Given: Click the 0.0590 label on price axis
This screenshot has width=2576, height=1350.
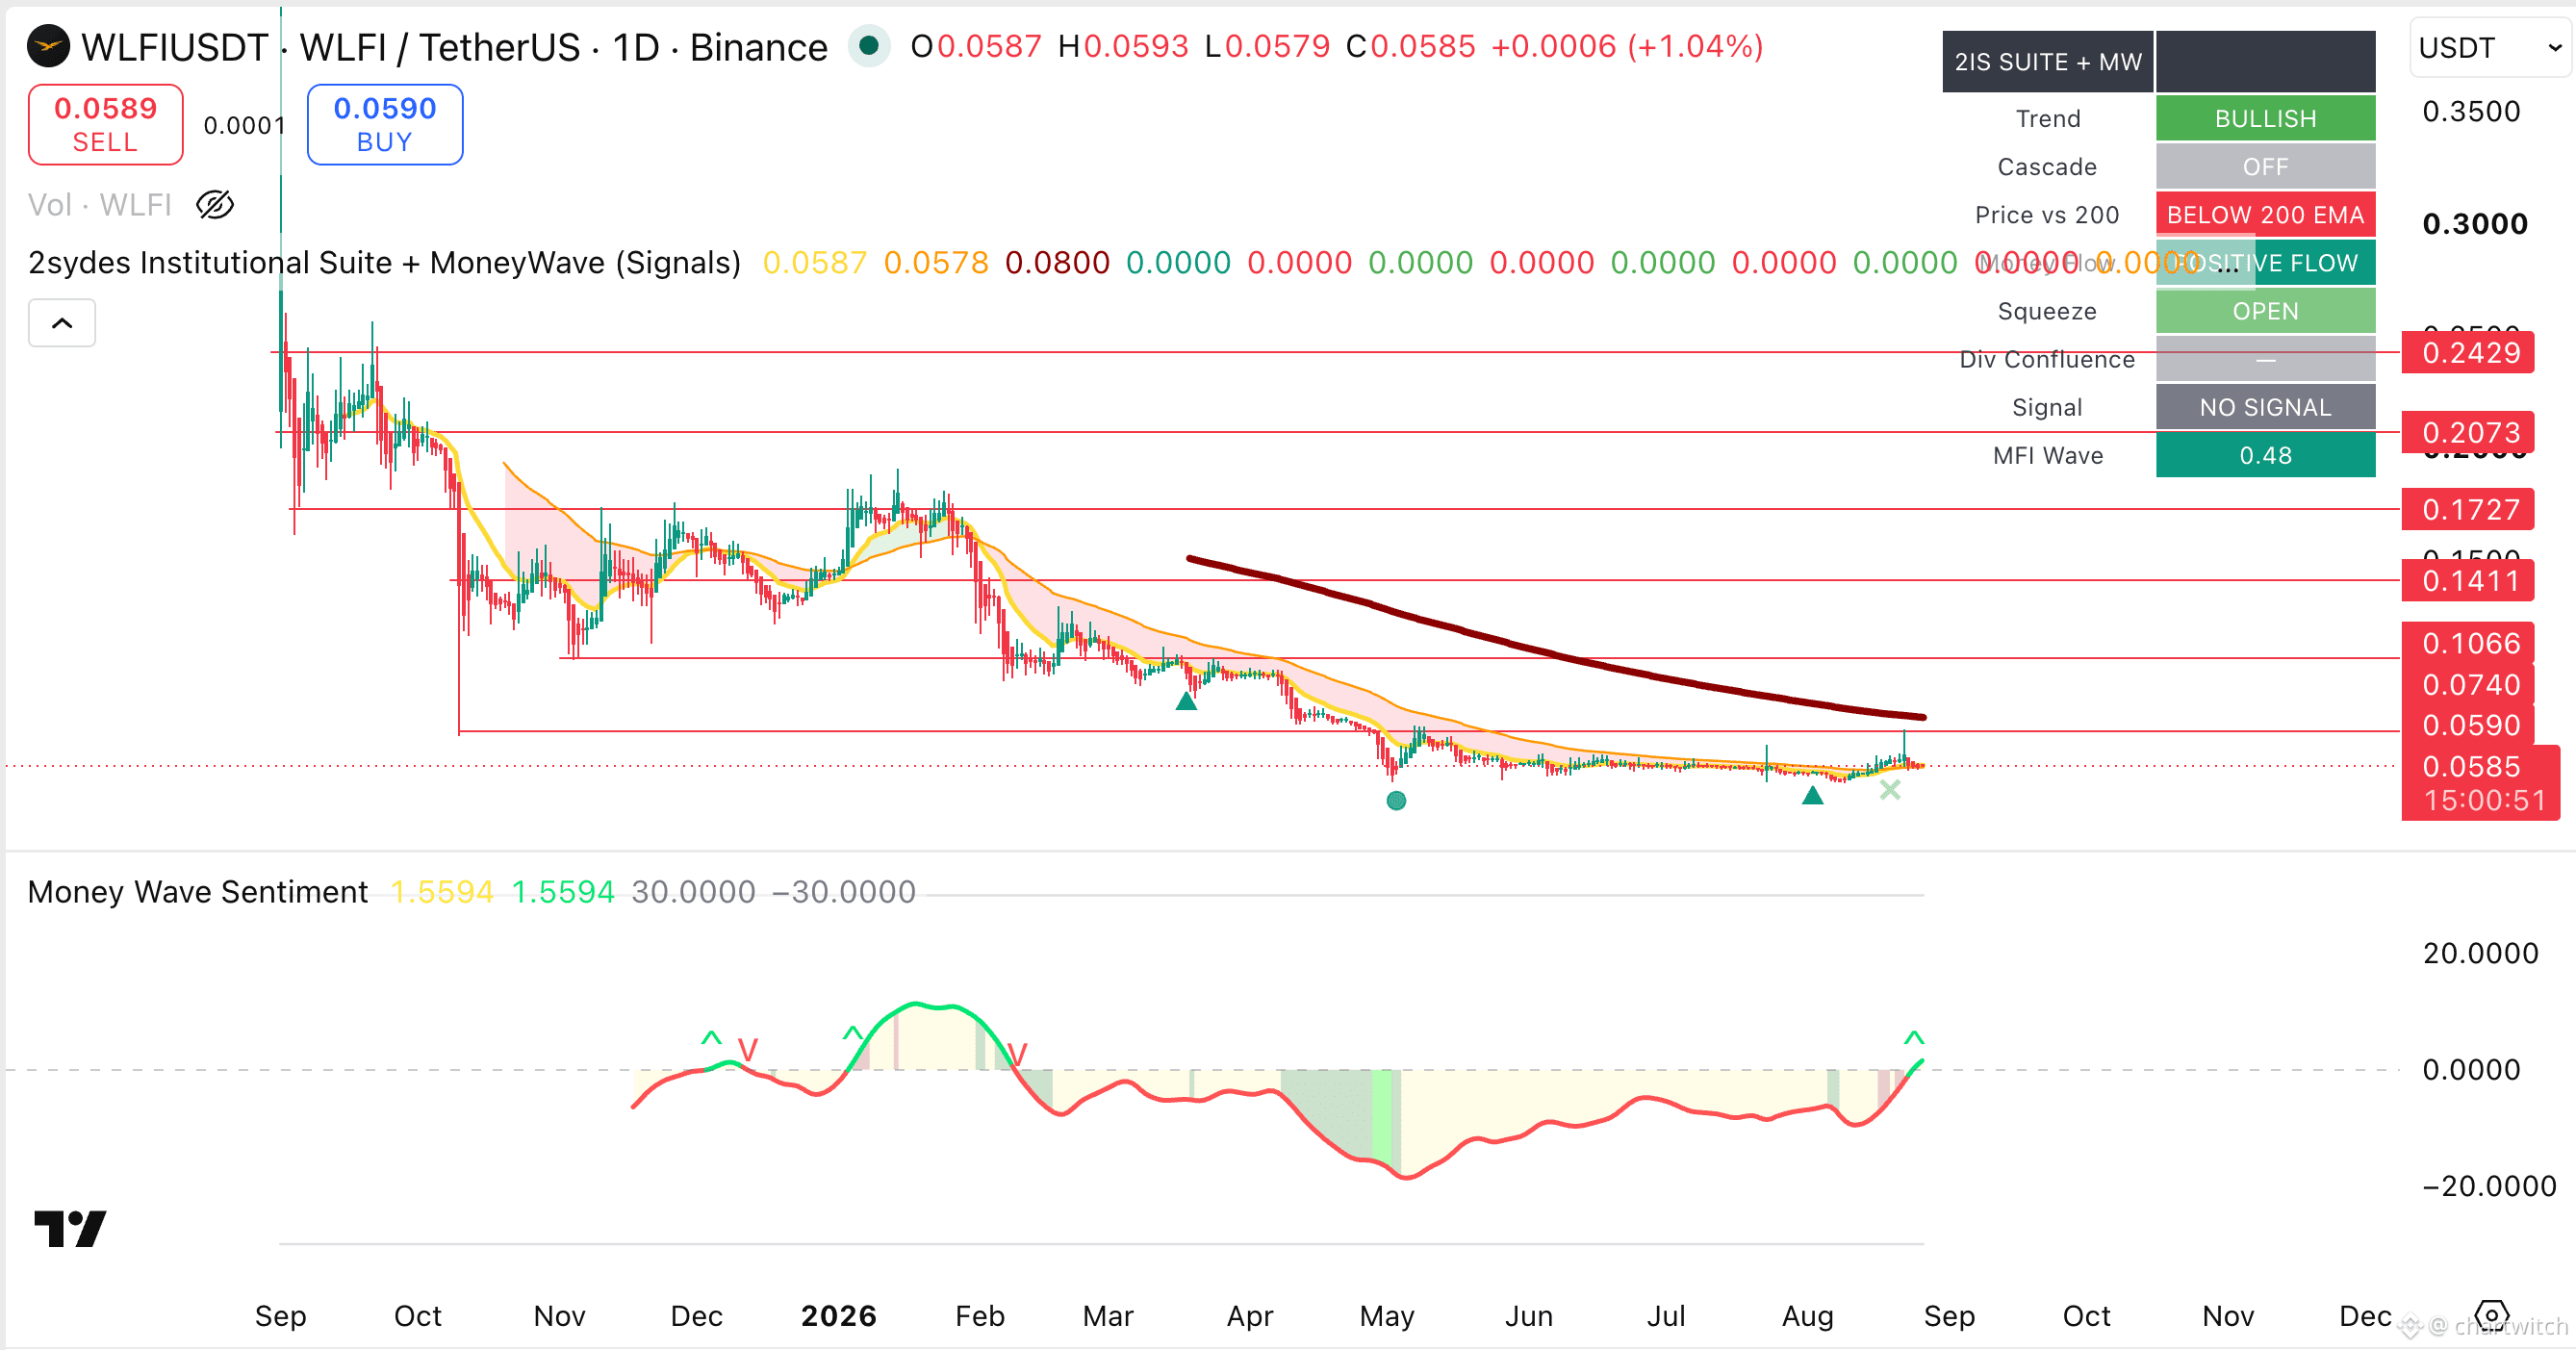Looking at the screenshot, I should click(x=2468, y=725).
